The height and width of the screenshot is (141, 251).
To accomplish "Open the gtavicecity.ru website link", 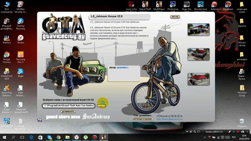I will [x=169, y=119].
